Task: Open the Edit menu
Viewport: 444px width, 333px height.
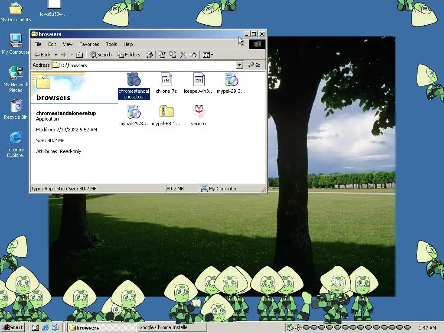Action: pyautogui.click(x=52, y=44)
